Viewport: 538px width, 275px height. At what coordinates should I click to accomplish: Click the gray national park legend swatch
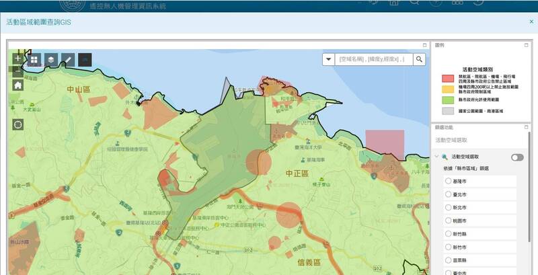click(448, 111)
